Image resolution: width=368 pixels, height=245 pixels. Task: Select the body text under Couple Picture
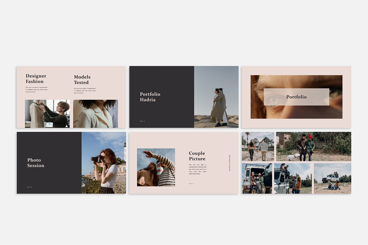pyautogui.click(x=198, y=169)
